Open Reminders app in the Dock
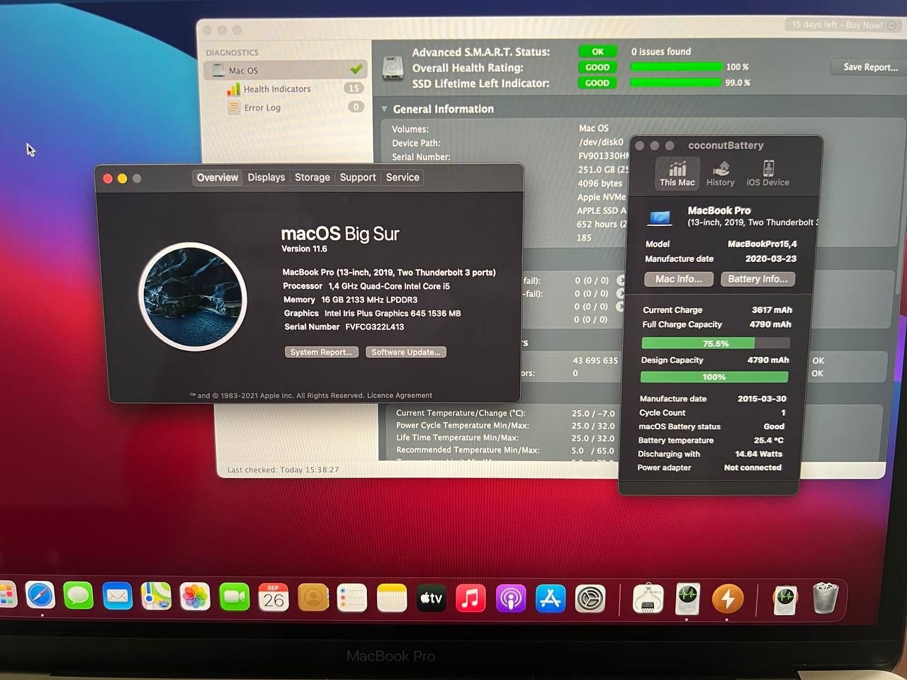The image size is (907, 680). coord(351,598)
